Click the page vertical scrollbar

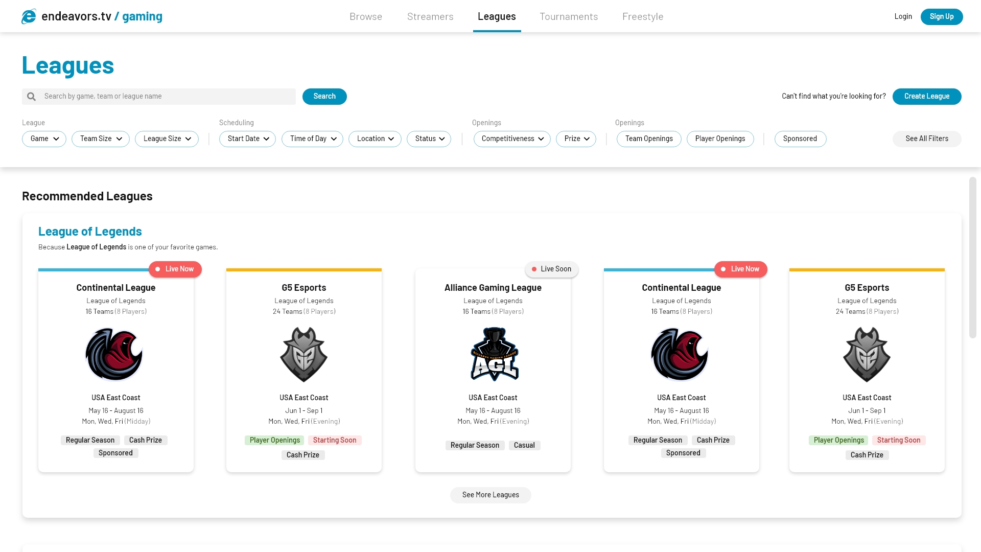point(972,258)
